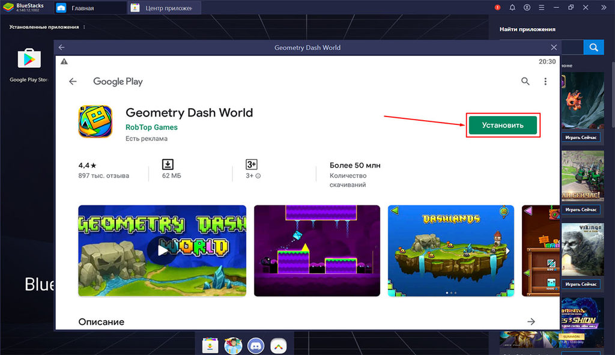The width and height of the screenshot is (615, 355).
Task: Open the arrow-up dock icon at the bottom
Action: click(x=279, y=345)
